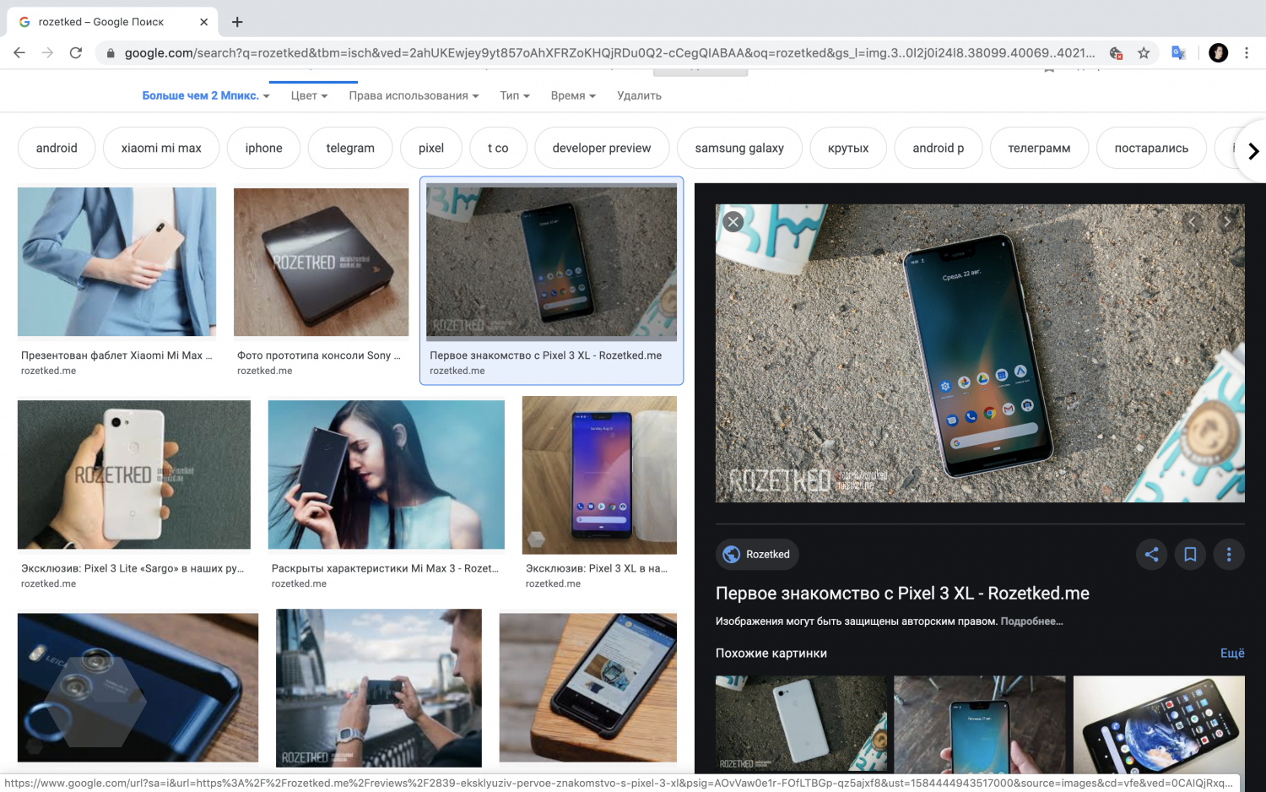Open the Эксклюзив Pixel 3 XL image
Image resolution: width=1266 pixels, height=792 pixels.
tap(599, 475)
